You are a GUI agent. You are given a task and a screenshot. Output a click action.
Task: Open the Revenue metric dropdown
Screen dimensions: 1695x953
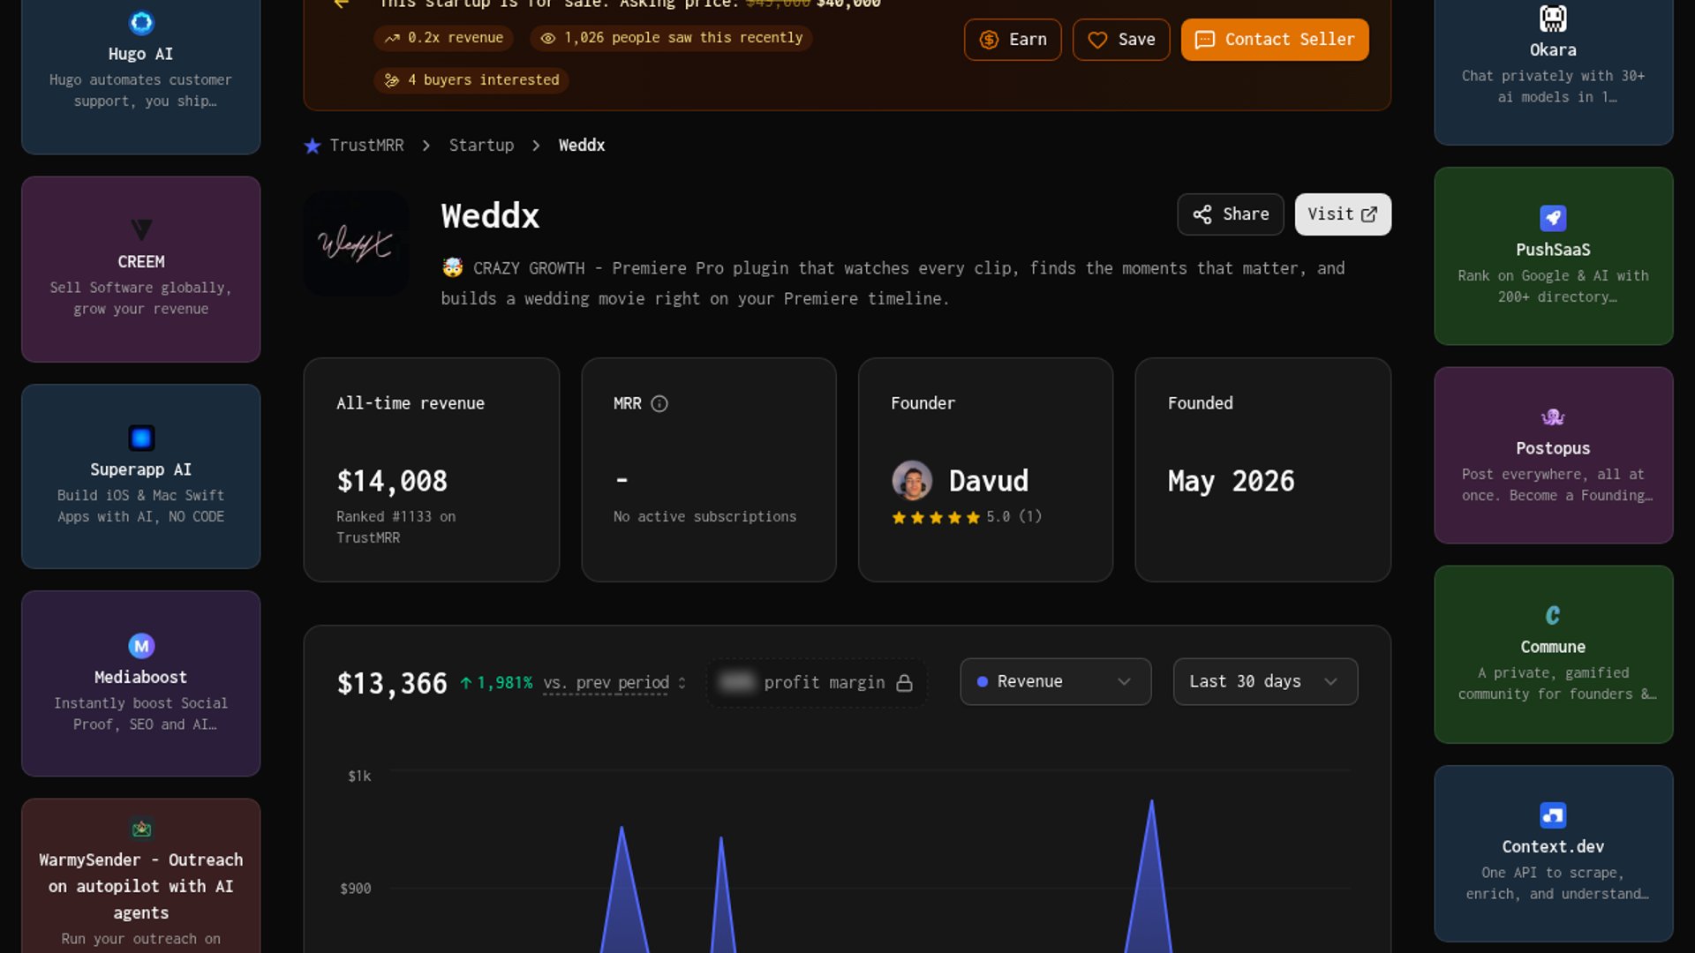[x=1056, y=681]
